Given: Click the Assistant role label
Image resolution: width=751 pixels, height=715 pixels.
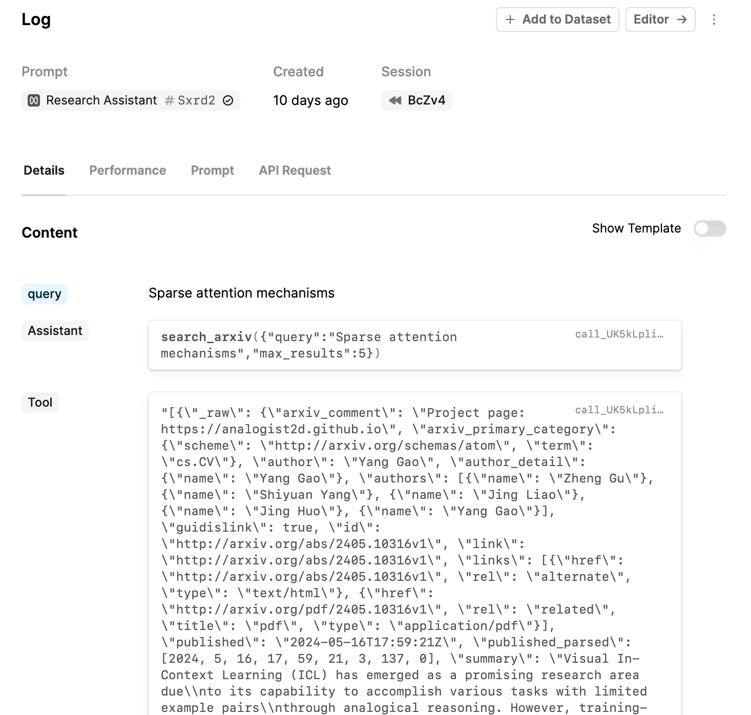Looking at the screenshot, I should [x=55, y=331].
